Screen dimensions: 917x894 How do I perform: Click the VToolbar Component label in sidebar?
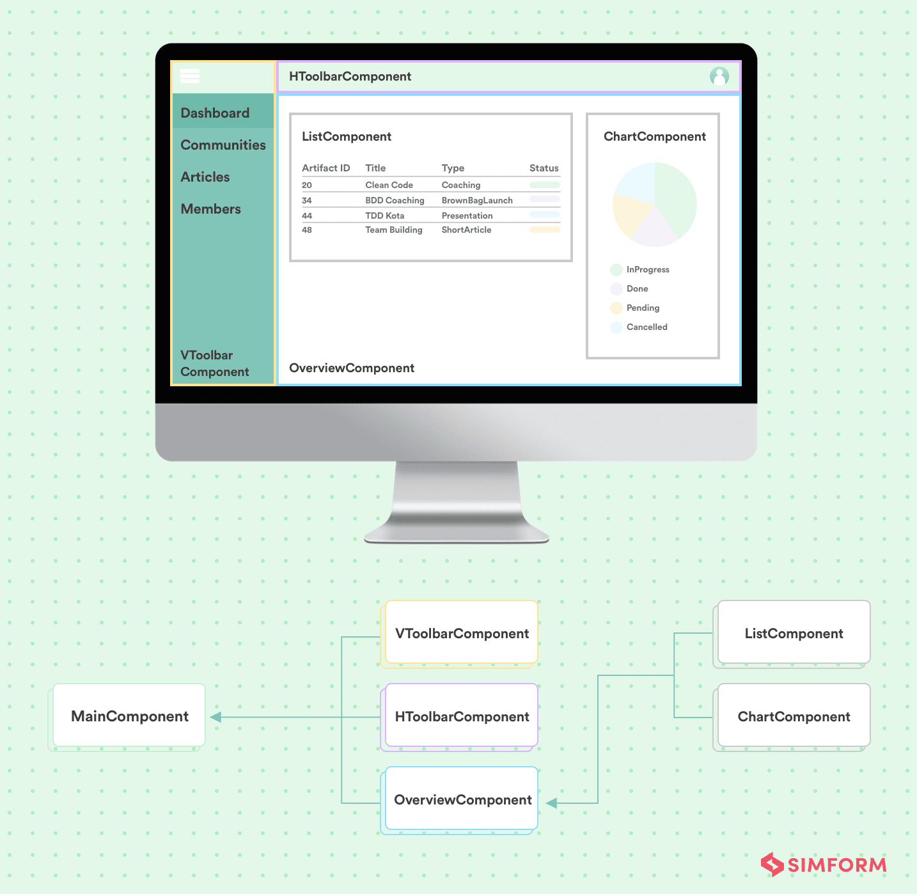tap(215, 363)
